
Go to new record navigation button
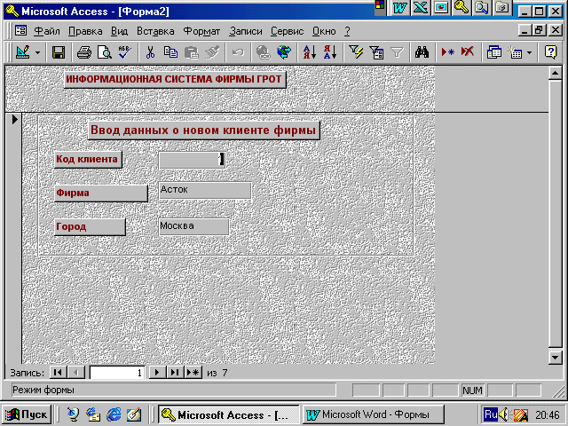(193, 373)
